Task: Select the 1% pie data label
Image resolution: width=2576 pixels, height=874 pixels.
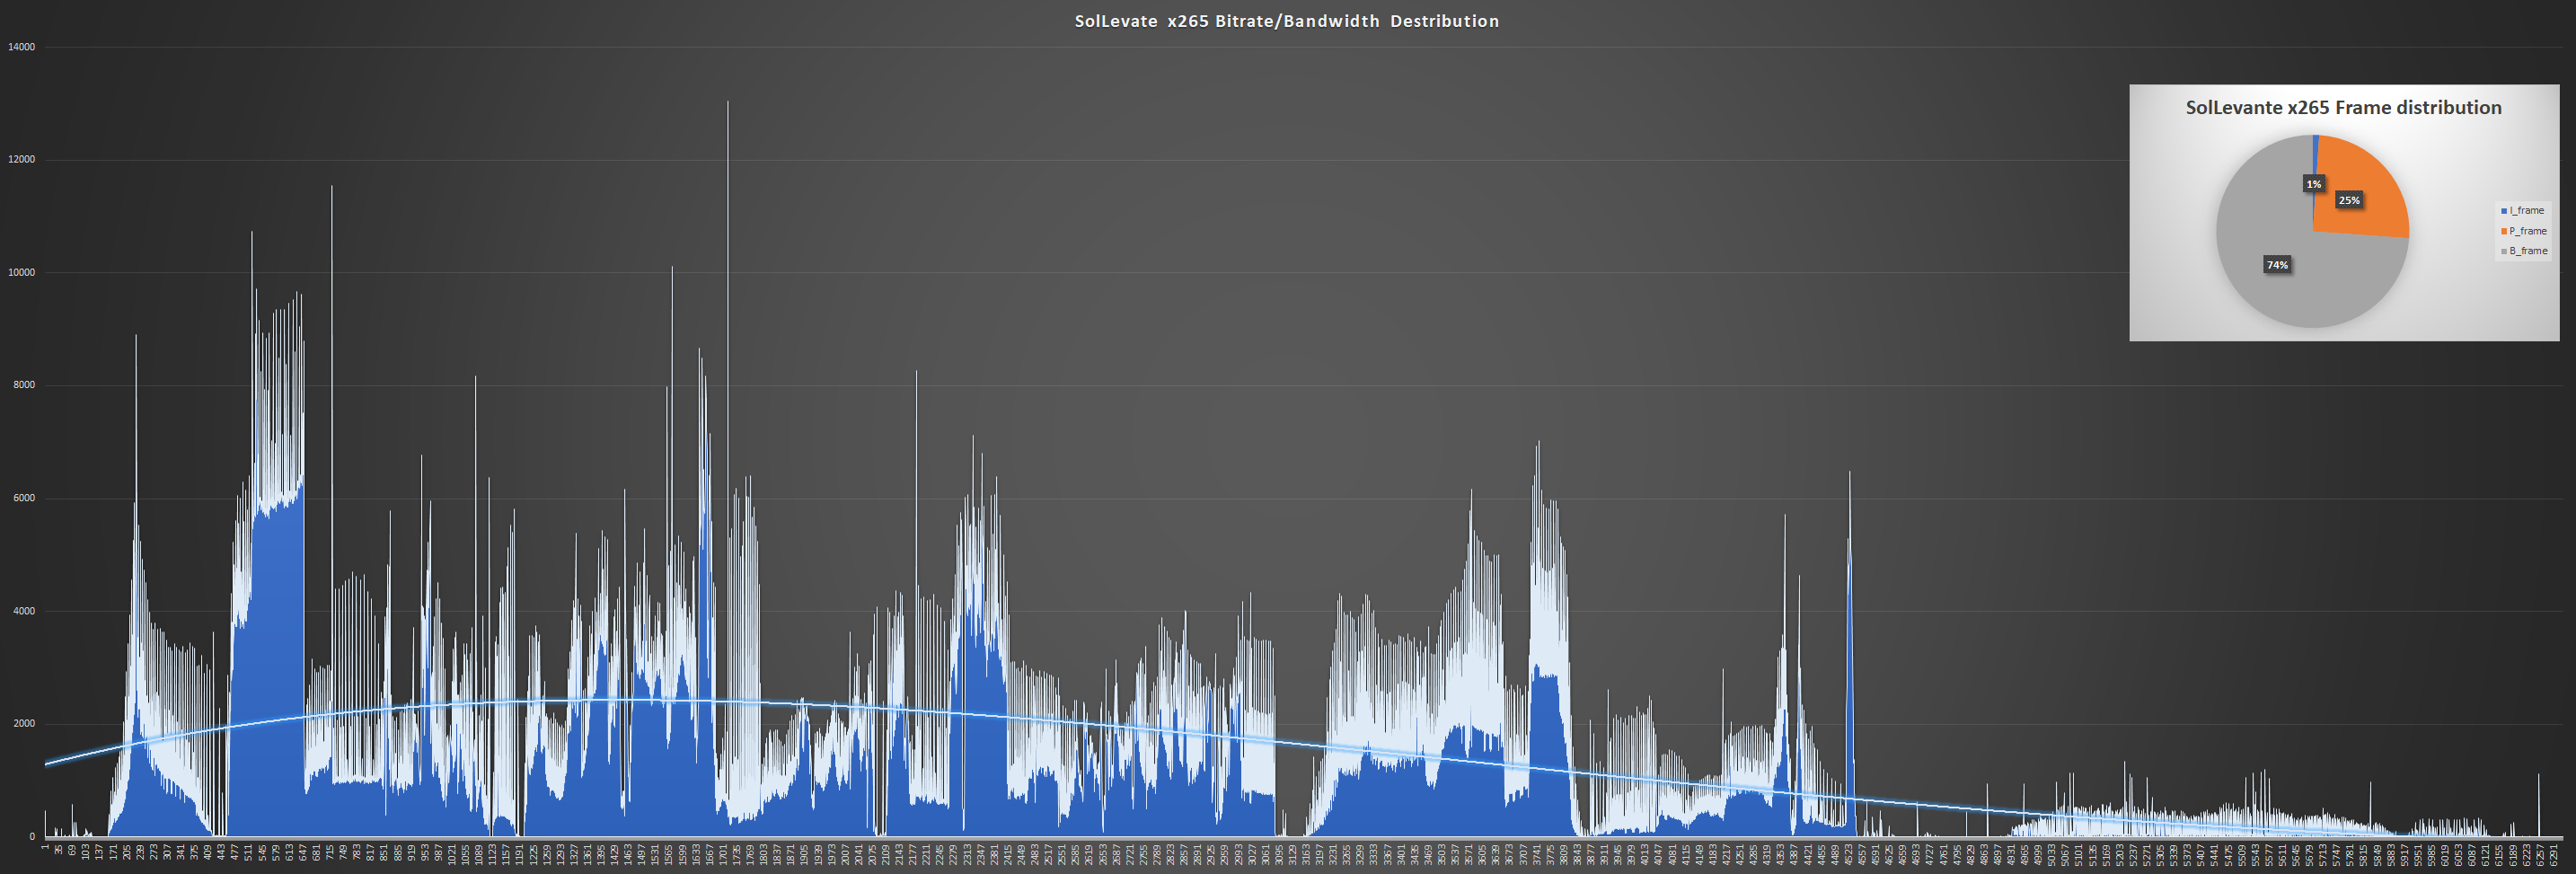Action: 2313,184
